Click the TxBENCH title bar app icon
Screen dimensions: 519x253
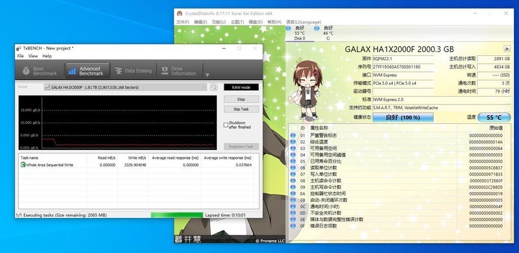click(19, 48)
